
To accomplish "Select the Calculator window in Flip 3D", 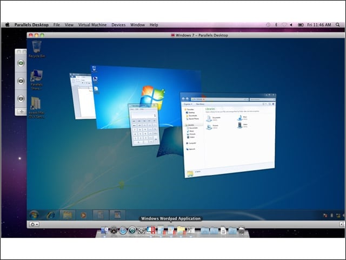I will click(144, 125).
